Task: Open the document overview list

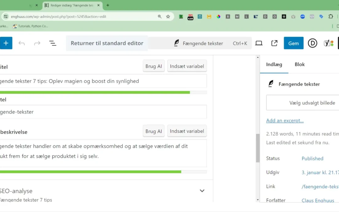Action: point(53,43)
